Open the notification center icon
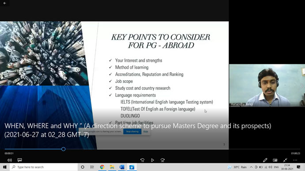 (x=298, y=167)
